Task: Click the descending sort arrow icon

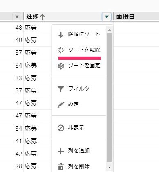Action: (61, 34)
